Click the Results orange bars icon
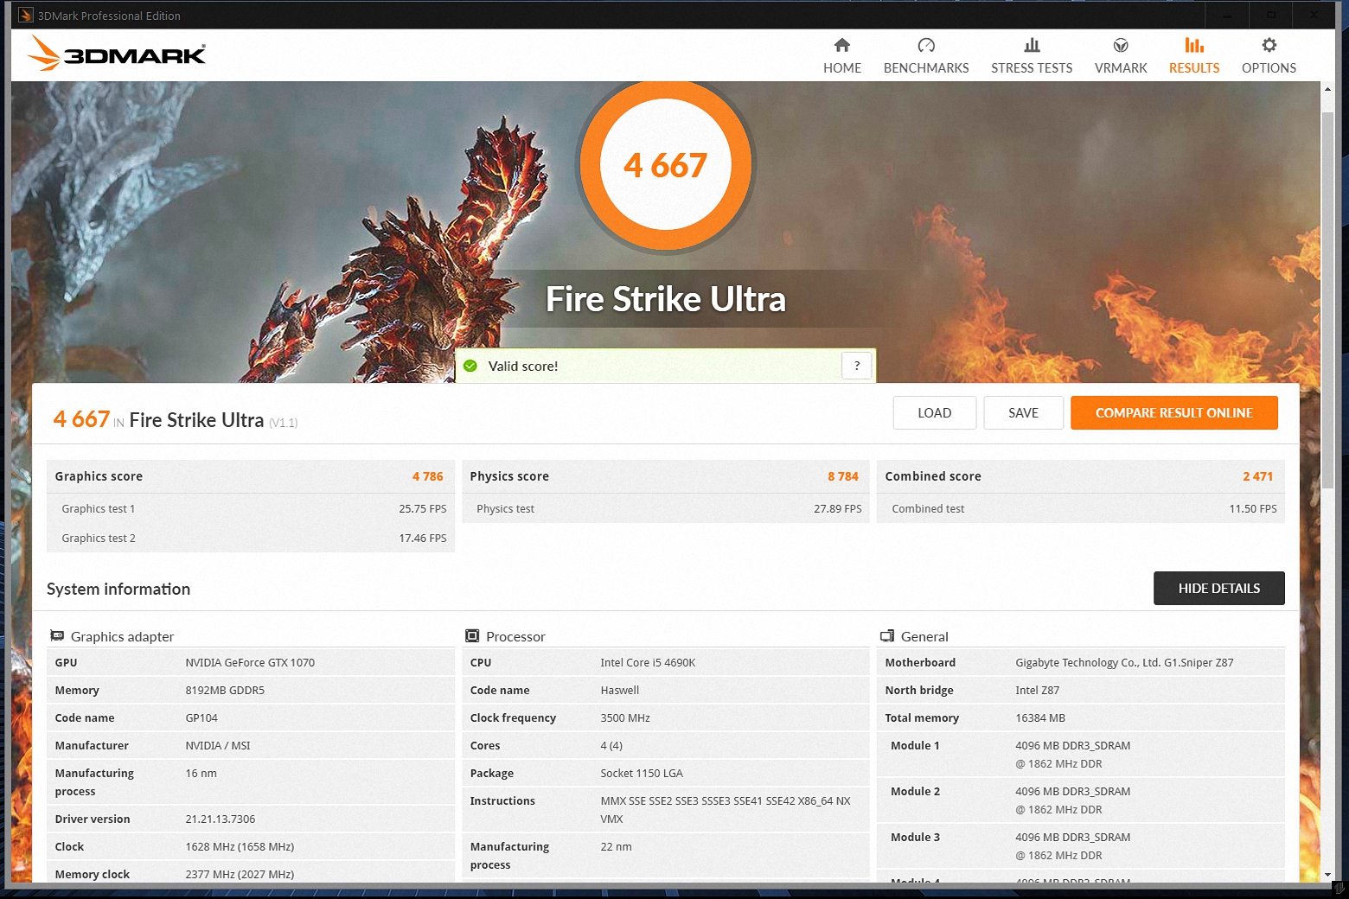Viewport: 1349px width, 899px height. 1194,45
